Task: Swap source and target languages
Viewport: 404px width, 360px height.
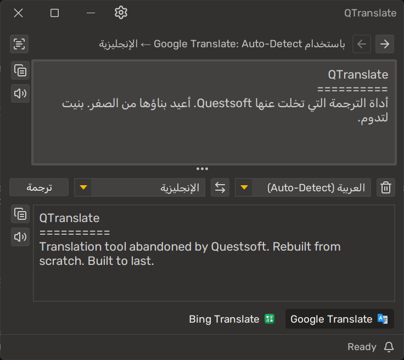Action: point(220,187)
